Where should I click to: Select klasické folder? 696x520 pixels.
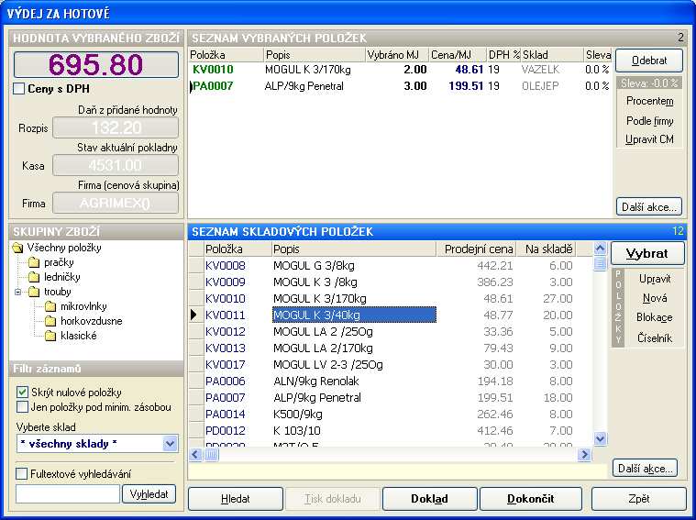(78, 336)
